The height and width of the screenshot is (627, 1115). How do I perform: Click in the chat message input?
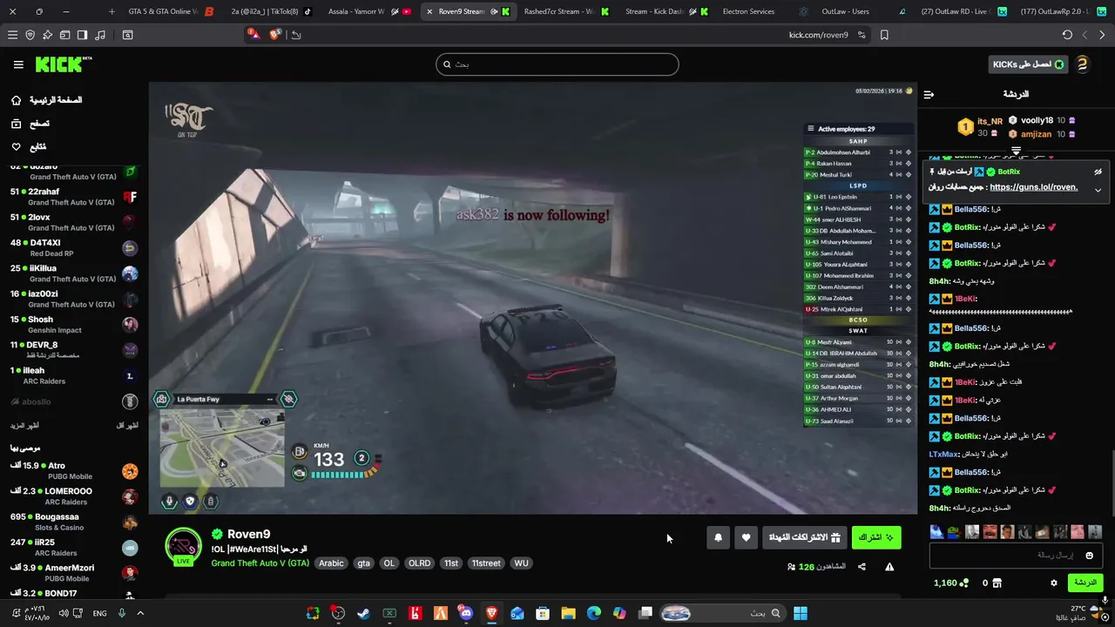point(1016,556)
